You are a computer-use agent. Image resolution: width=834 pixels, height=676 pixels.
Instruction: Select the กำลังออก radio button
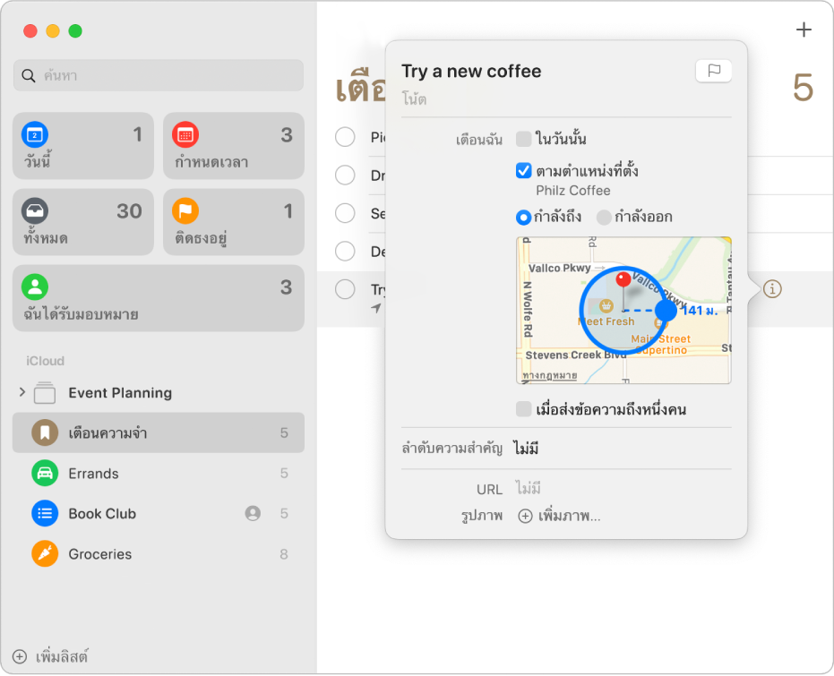[x=604, y=217]
